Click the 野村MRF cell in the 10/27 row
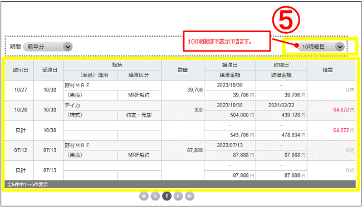362x207 pixels. [112, 85]
